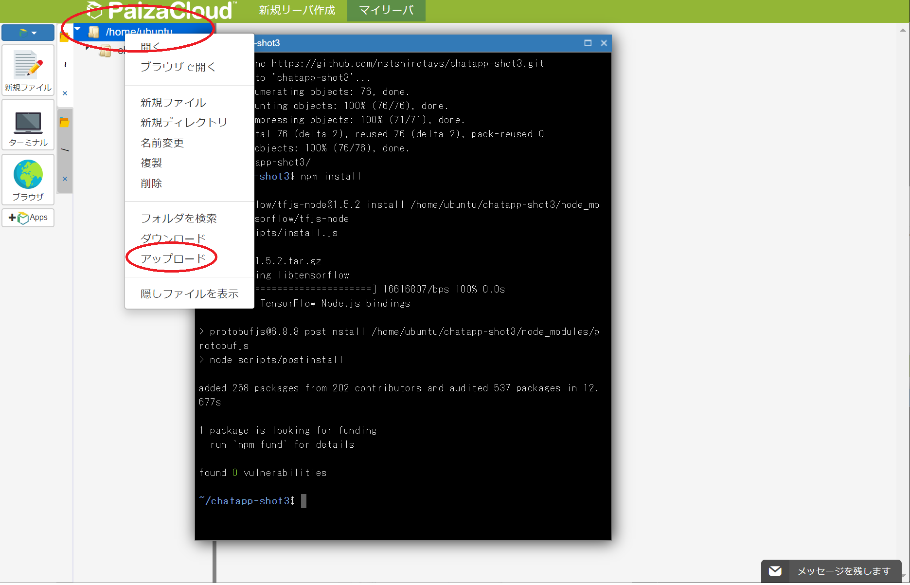The width and height of the screenshot is (910, 585).
Task: Go to 新規サーバ作成 in top navigation
Action: [297, 10]
